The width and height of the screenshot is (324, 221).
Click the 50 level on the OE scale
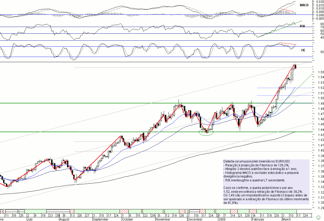[322, 52]
